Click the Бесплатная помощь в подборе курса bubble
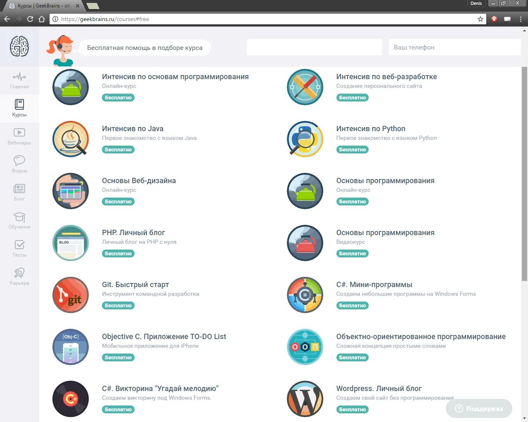The image size is (528, 422). click(x=144, y=48)
